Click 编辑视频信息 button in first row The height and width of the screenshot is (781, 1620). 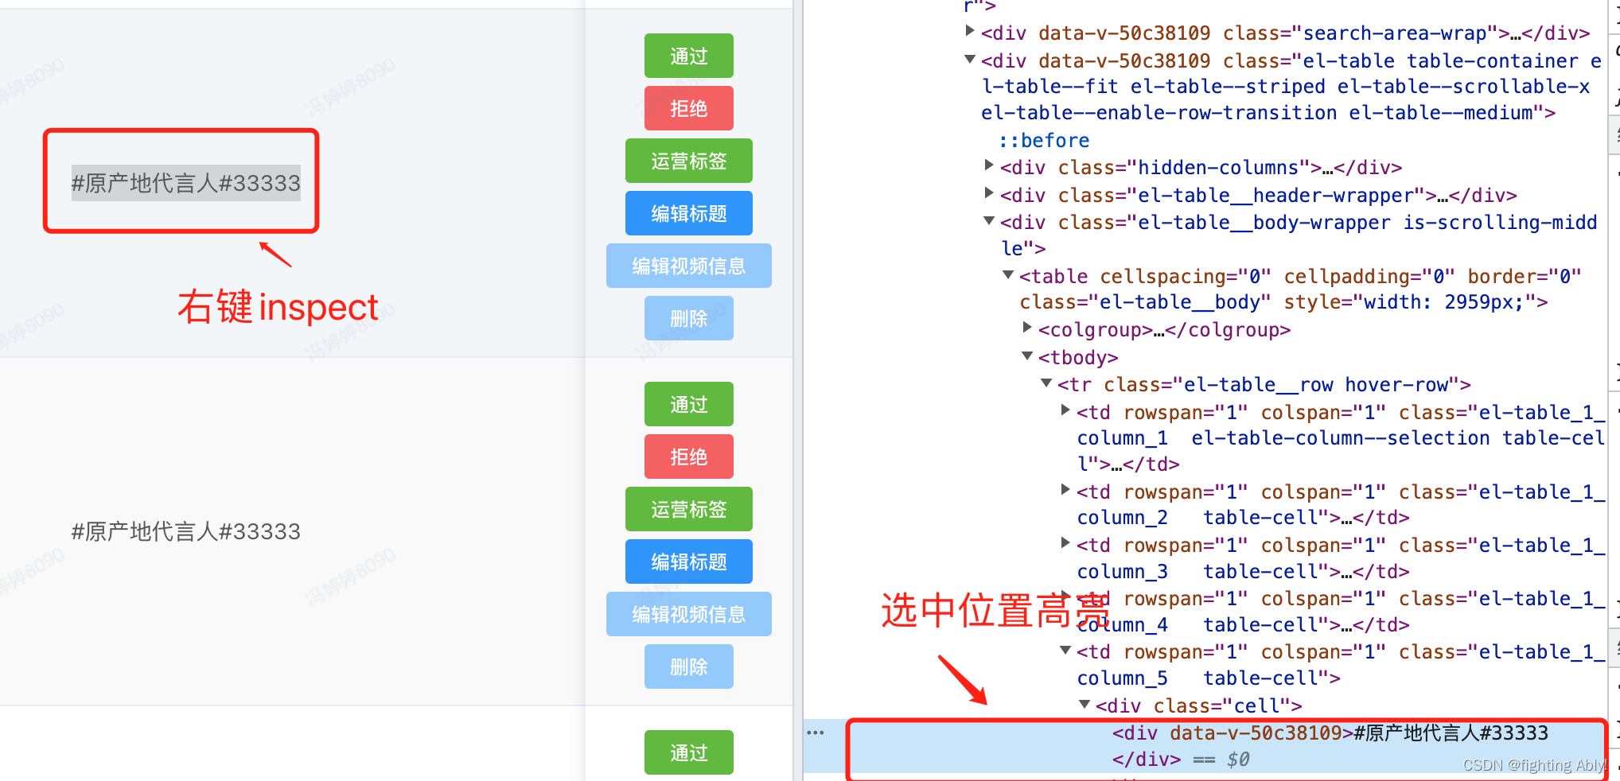pos(688,266)
